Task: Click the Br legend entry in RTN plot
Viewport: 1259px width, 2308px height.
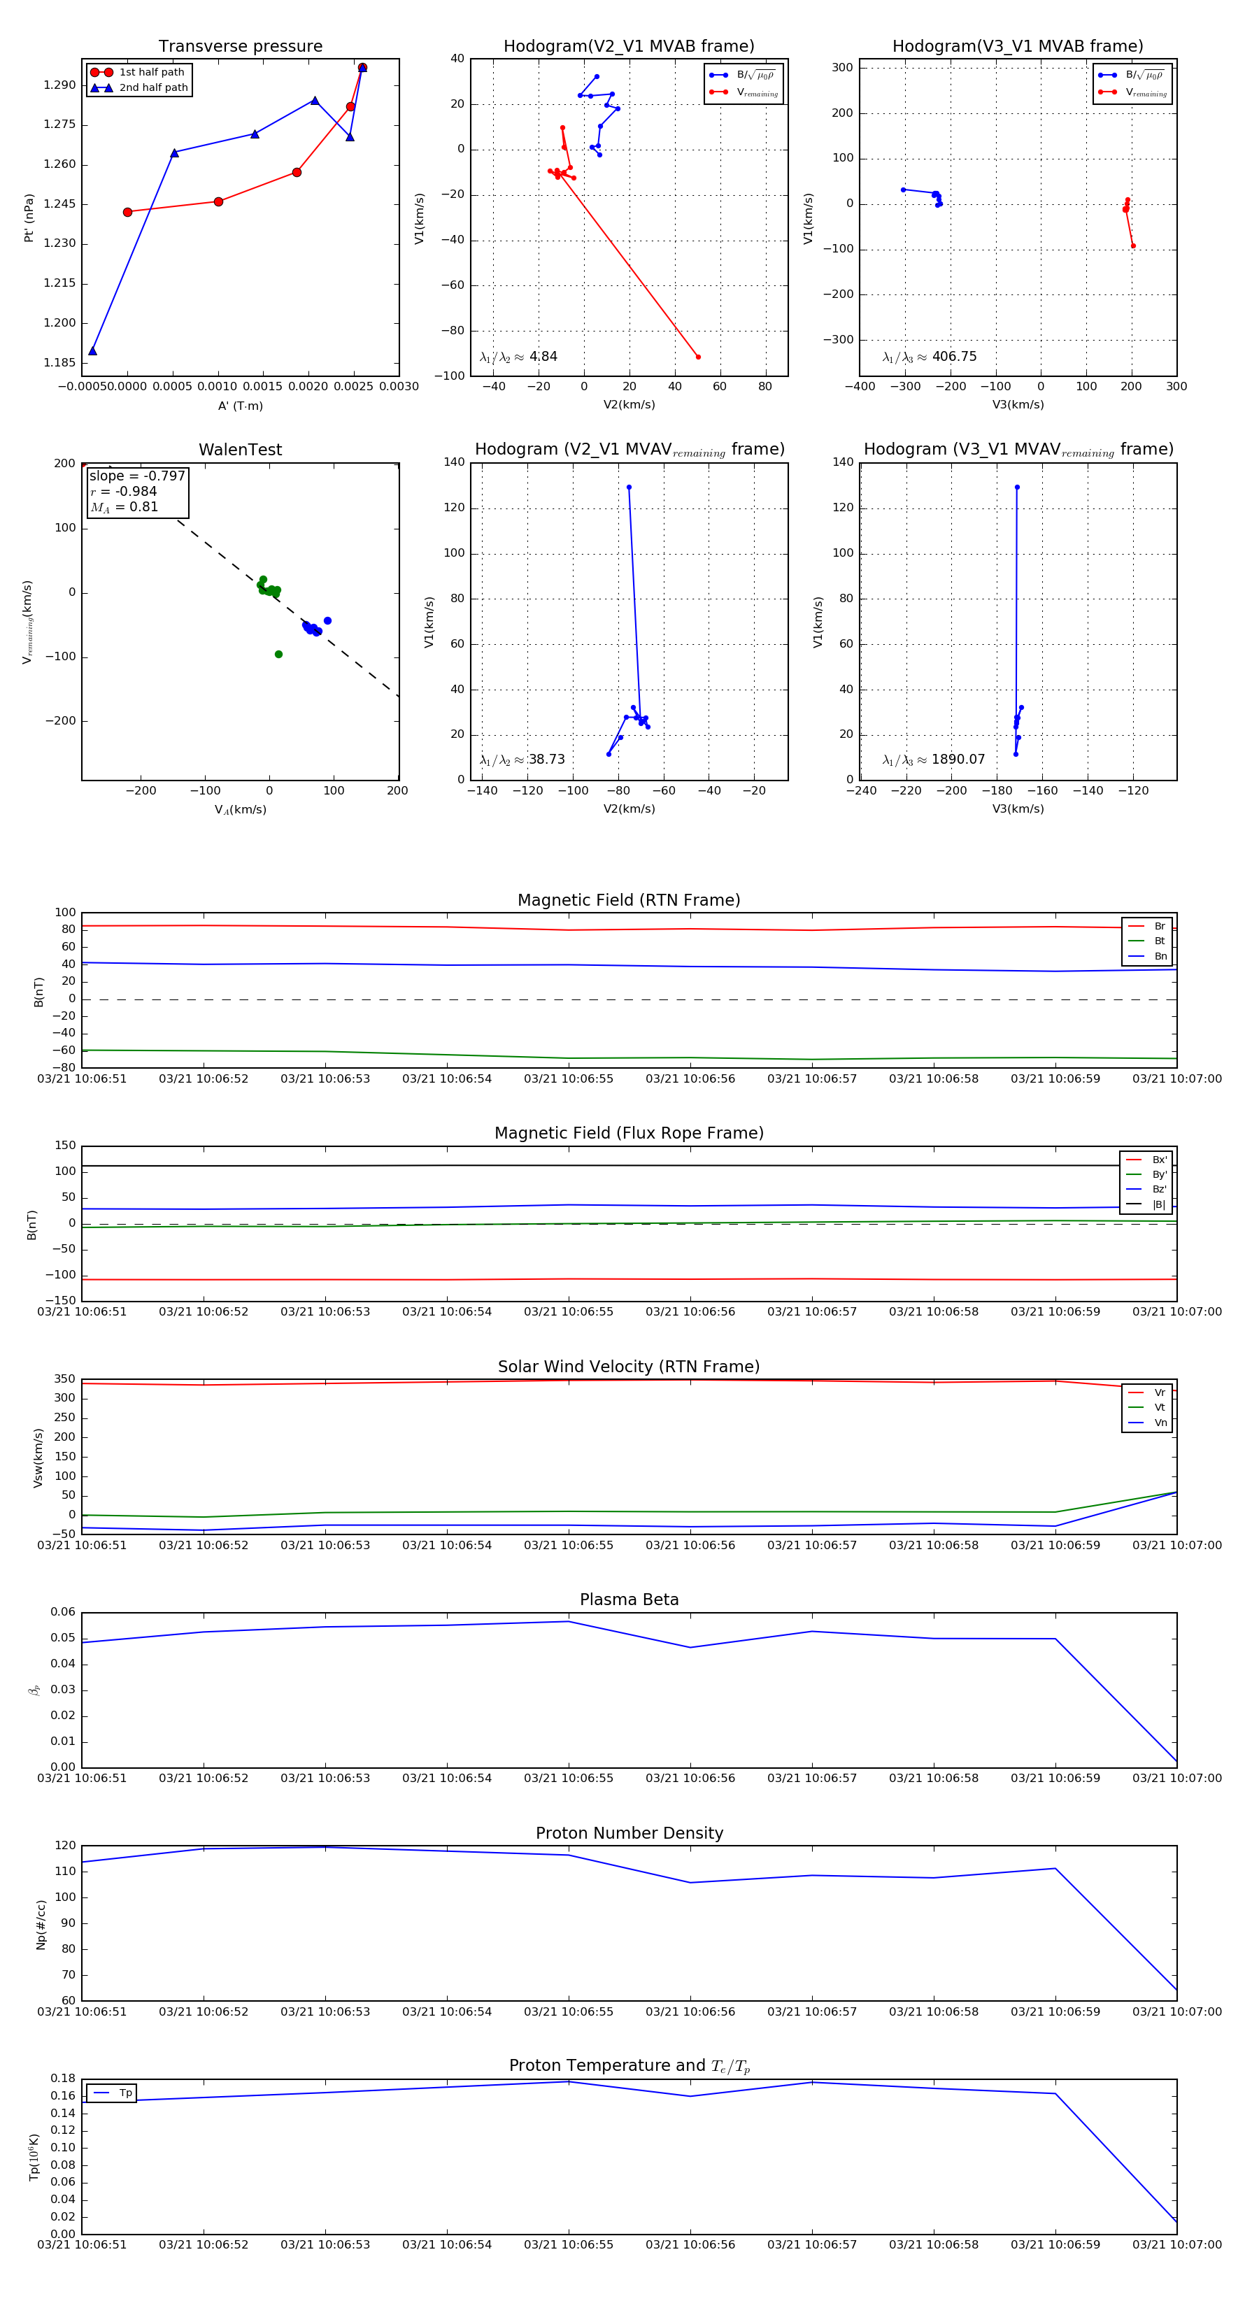Action: [1147, 927]
